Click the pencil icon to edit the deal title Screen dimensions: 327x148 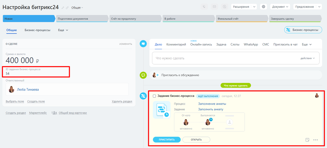click(63, 8)
